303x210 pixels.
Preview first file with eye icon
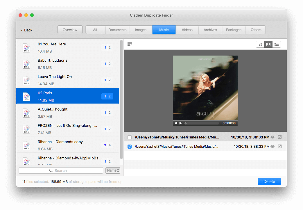272,137
